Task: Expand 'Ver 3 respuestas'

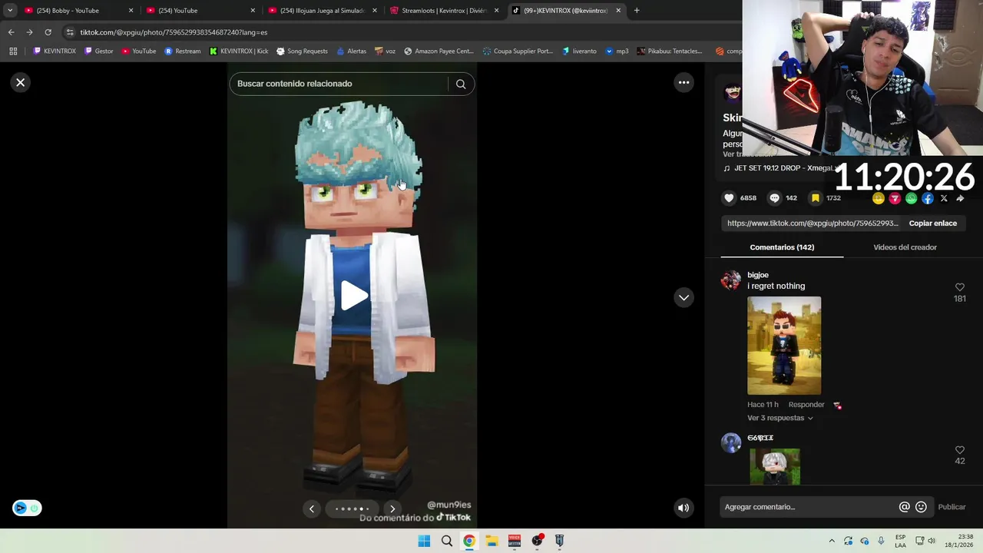Action: [779, 418]
